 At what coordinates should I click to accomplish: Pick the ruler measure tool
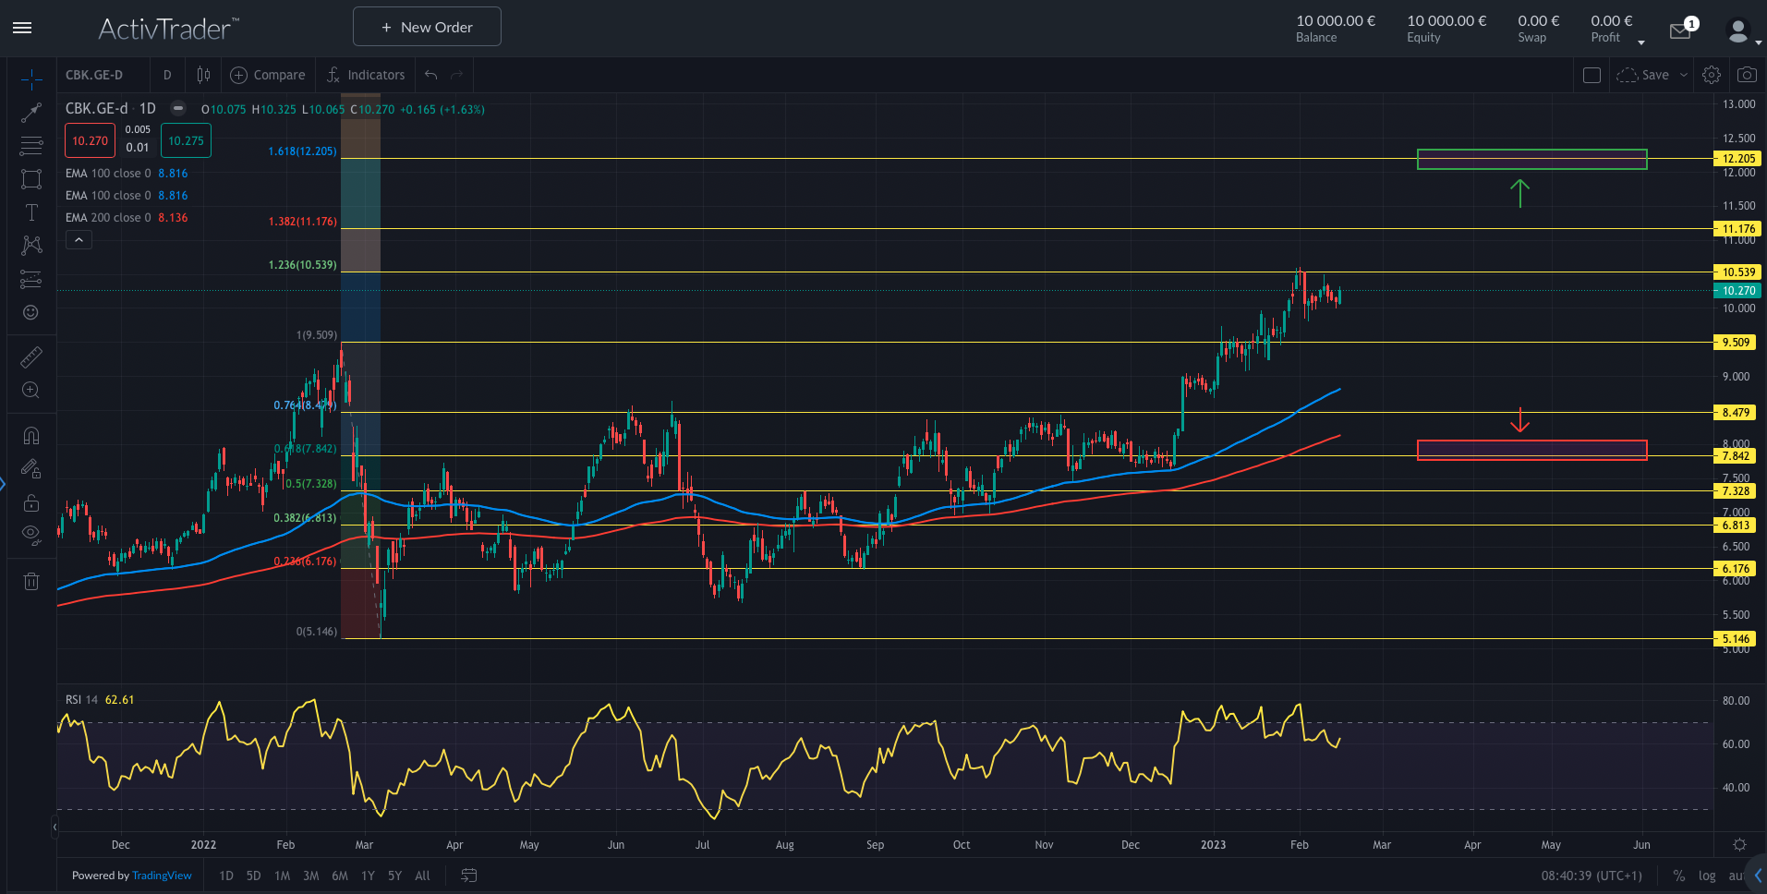31,357
